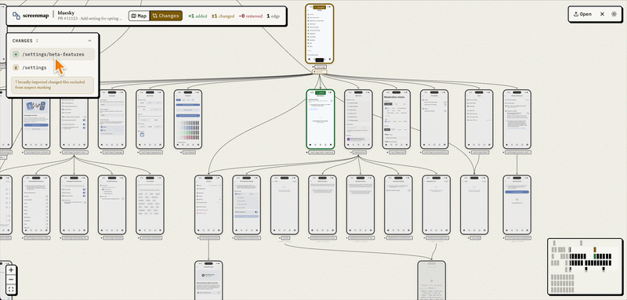Open the screen node showing the color palette grid

tap(188, 119)
